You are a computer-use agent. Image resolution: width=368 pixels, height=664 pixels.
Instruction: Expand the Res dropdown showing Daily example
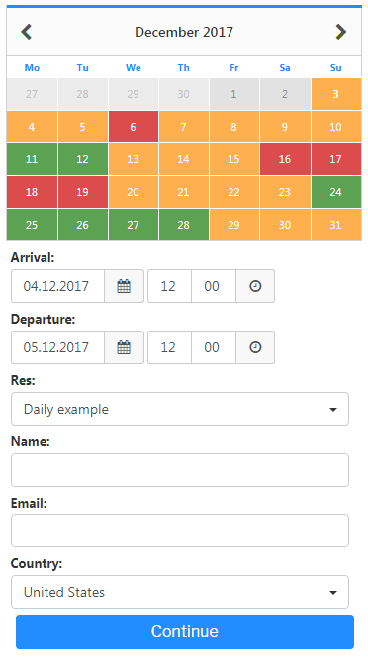point(180,409)
